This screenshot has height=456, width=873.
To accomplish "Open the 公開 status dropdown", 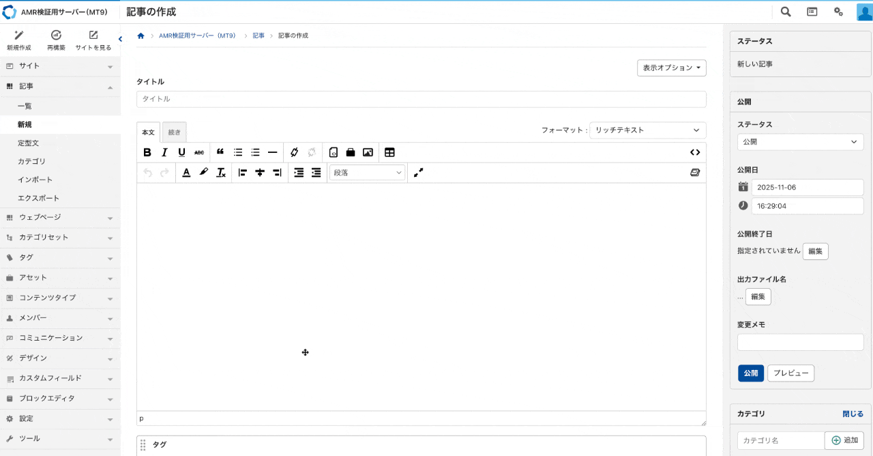I will point(800,142).
